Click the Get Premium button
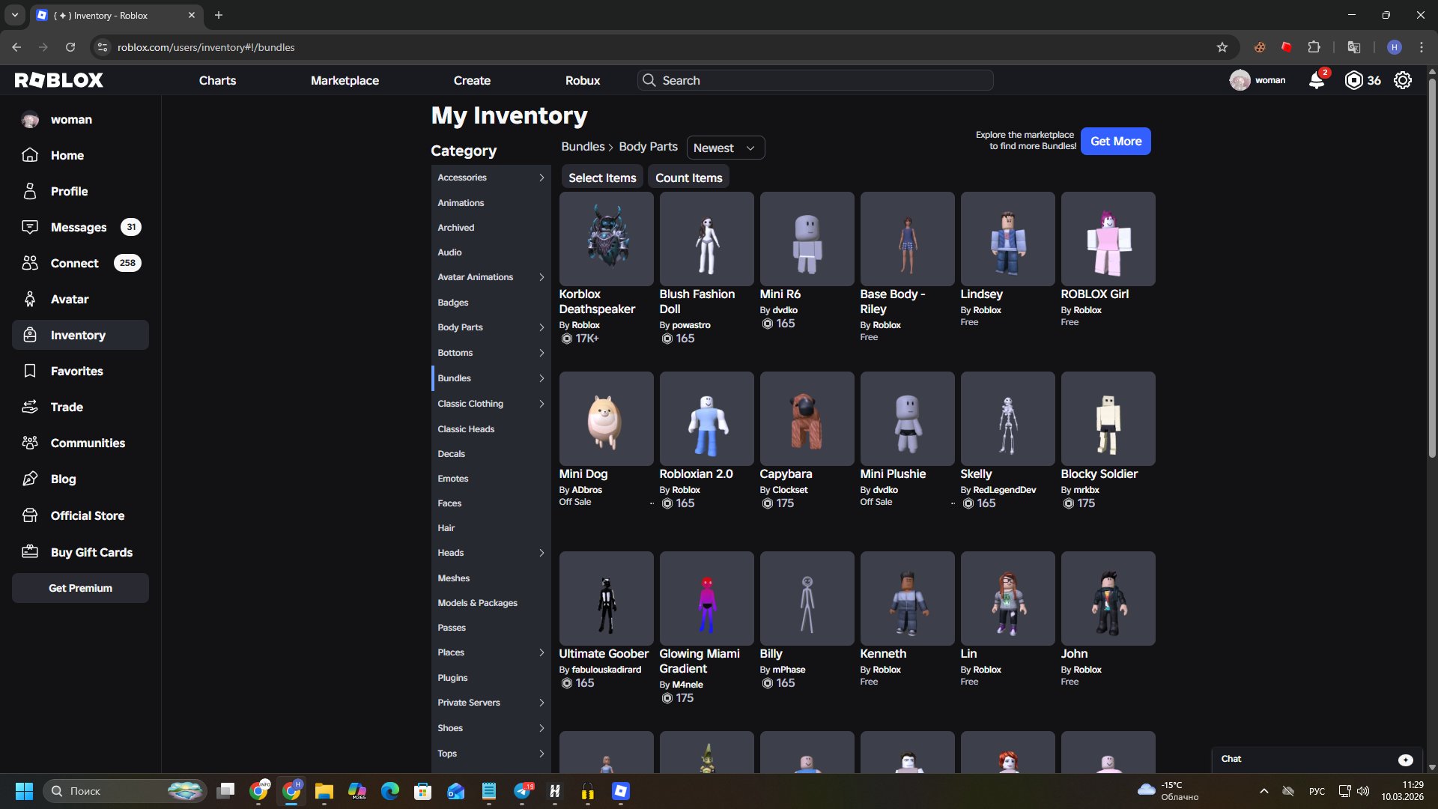 tap(80, 588)
